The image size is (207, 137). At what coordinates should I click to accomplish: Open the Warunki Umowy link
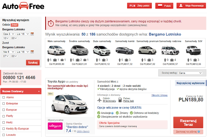[160, 95]
